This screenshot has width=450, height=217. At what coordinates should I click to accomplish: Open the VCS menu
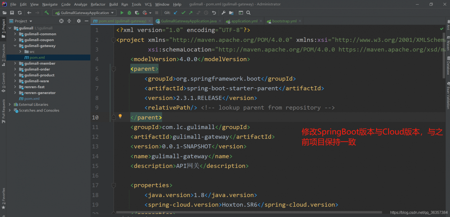[x=148, y=4]
